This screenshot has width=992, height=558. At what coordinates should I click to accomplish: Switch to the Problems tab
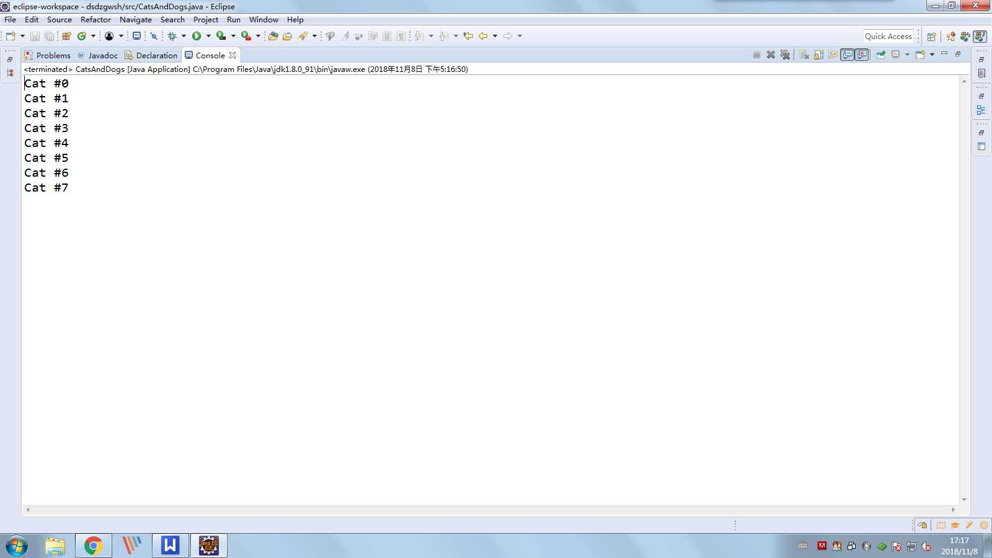click(48, 55)
